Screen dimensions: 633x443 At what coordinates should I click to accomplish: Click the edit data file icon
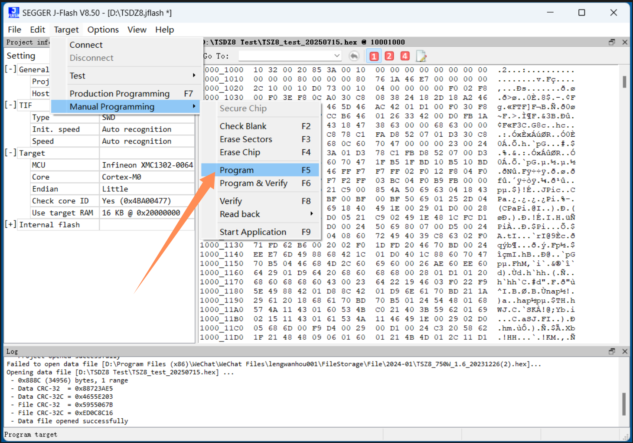click(x=421, y=56)
